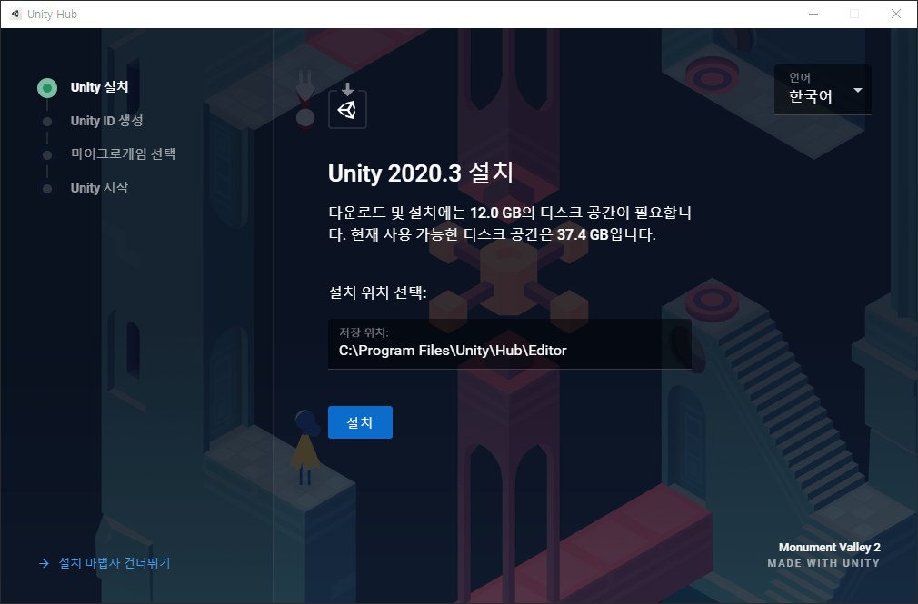Click the blue 설치 install button
This screenshot has width=918, height=604.
click(x=360, y=422)
